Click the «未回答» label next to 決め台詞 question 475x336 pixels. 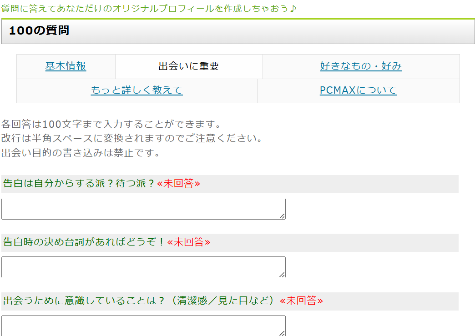(x=189, y=242)
